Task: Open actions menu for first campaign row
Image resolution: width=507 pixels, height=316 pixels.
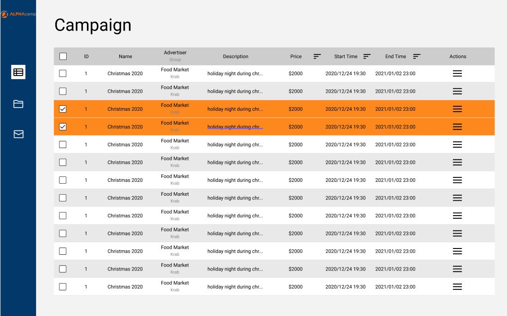Action: click(x=457, y=73)
